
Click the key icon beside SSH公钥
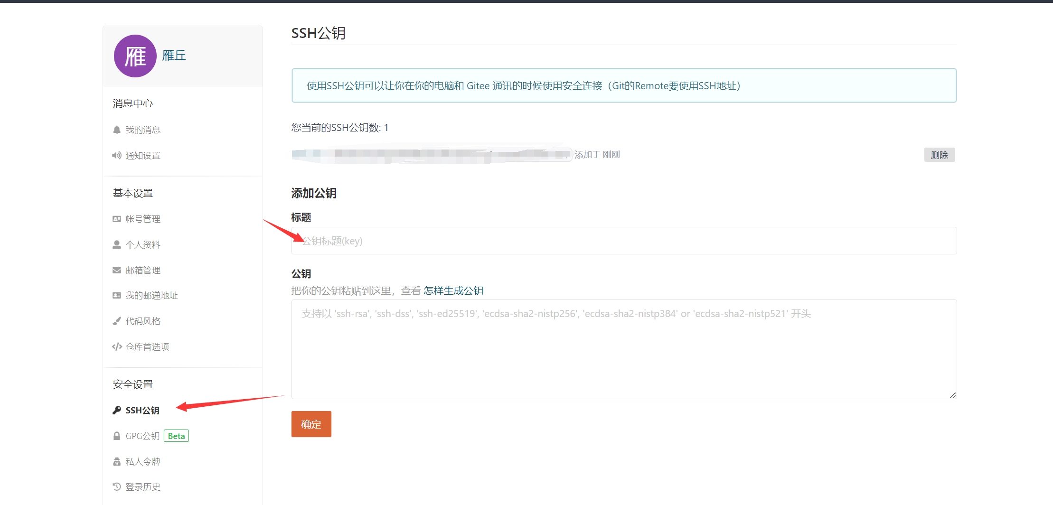pyautogui.click(x=117, y=410)
